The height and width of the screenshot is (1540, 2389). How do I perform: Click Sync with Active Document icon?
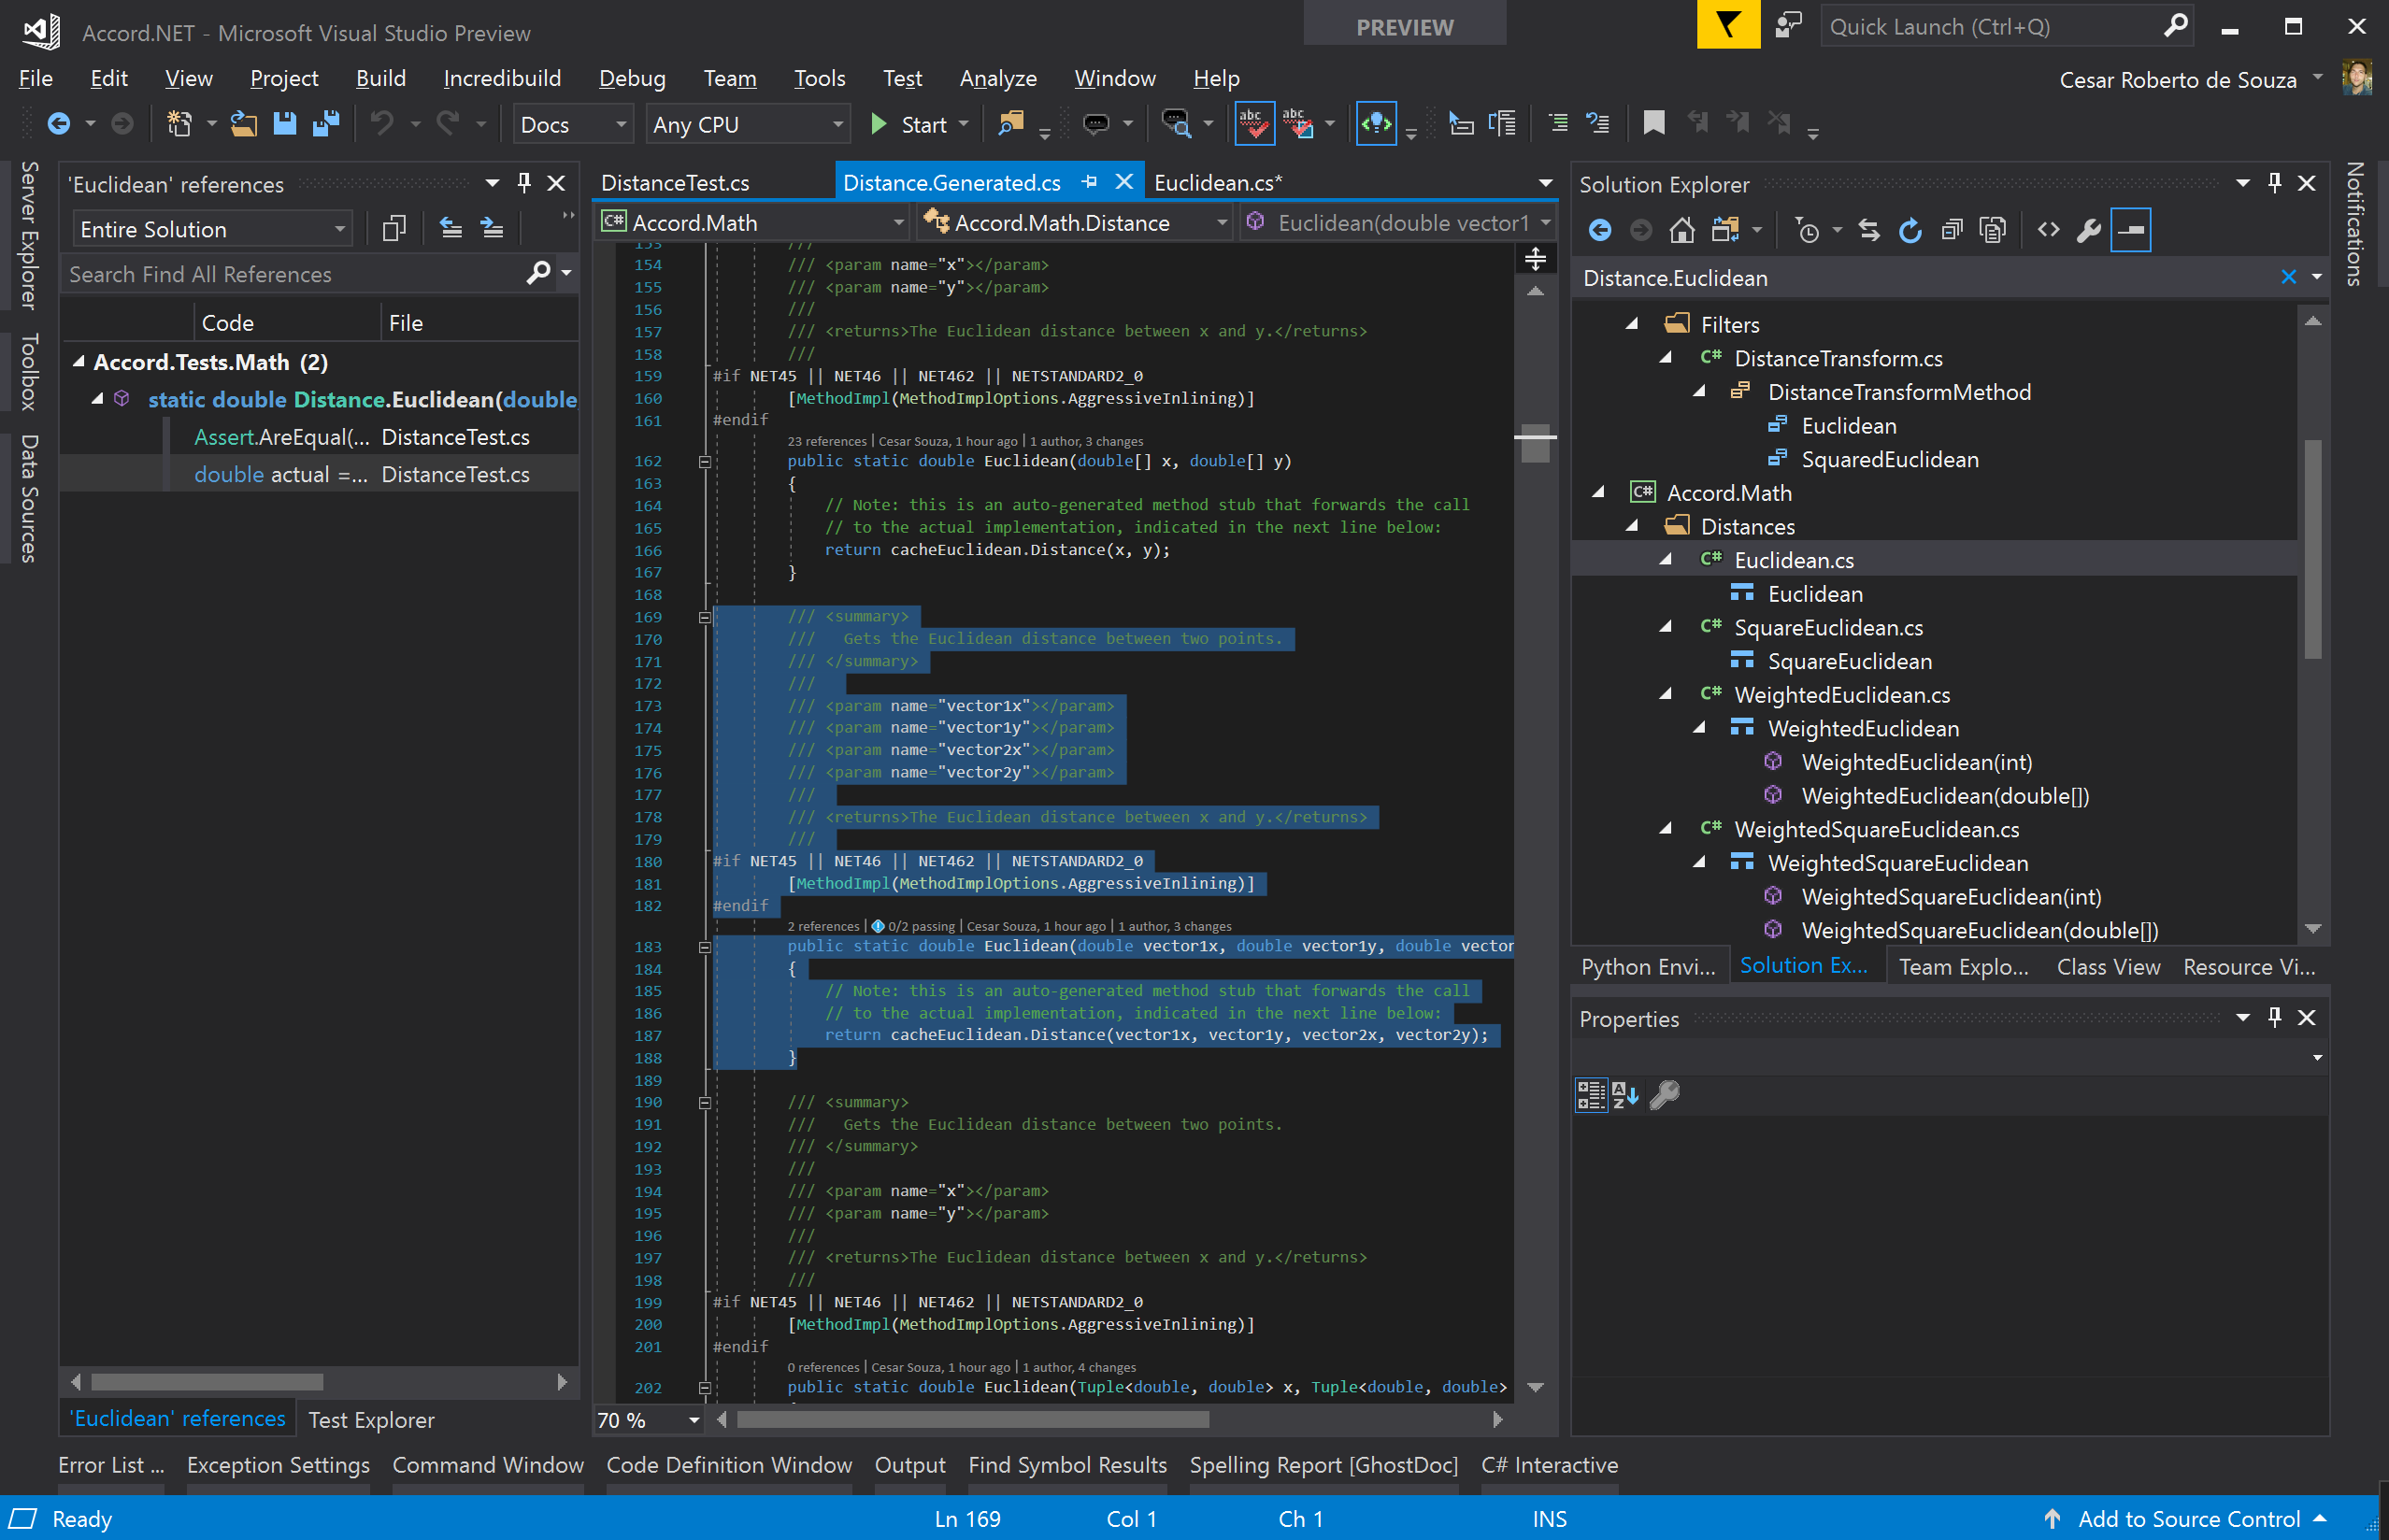click(x=1869, y=231)
